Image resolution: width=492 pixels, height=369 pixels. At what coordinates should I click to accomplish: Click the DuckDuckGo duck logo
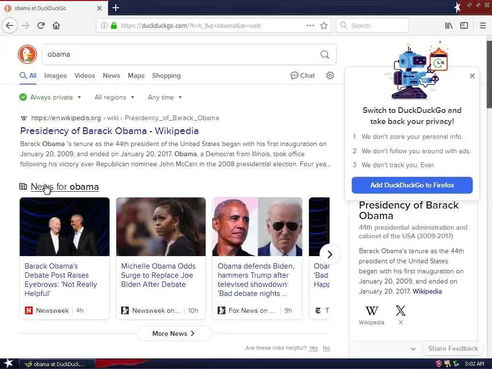pyautogui.click(x=27, y=54)
